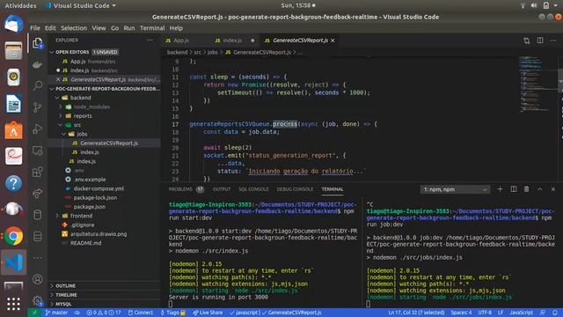This screenshot has height=317, width=563.
Task: Click the UTF-8 encoding in status bar
Action: [x=485, y=313]
